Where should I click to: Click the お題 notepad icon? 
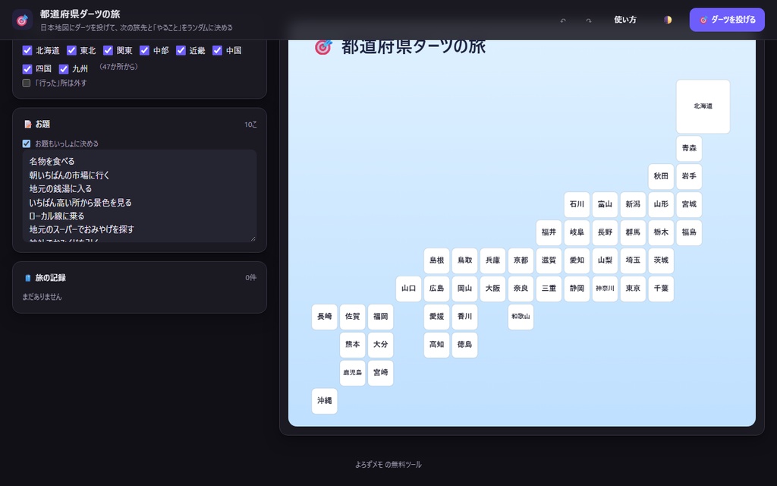pyautogui.click(x=28, y=124)
